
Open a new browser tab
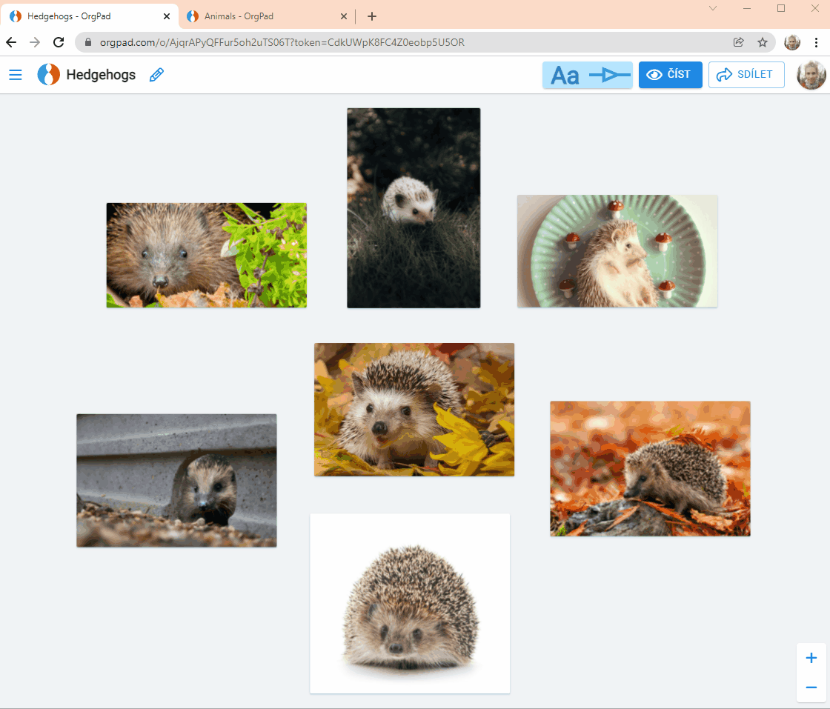pos(372,16)
